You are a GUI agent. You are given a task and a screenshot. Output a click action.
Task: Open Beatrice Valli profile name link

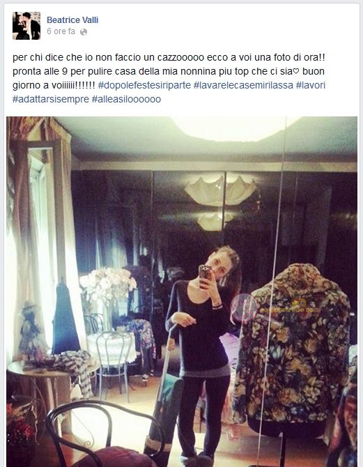(72, 20)
